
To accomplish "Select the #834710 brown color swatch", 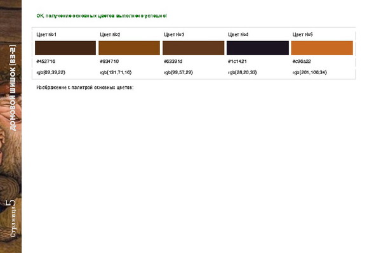I will [x=130, y=48].
